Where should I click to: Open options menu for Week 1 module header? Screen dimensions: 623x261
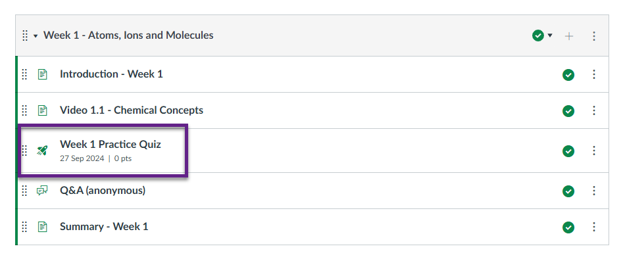[x=594, y=36]
